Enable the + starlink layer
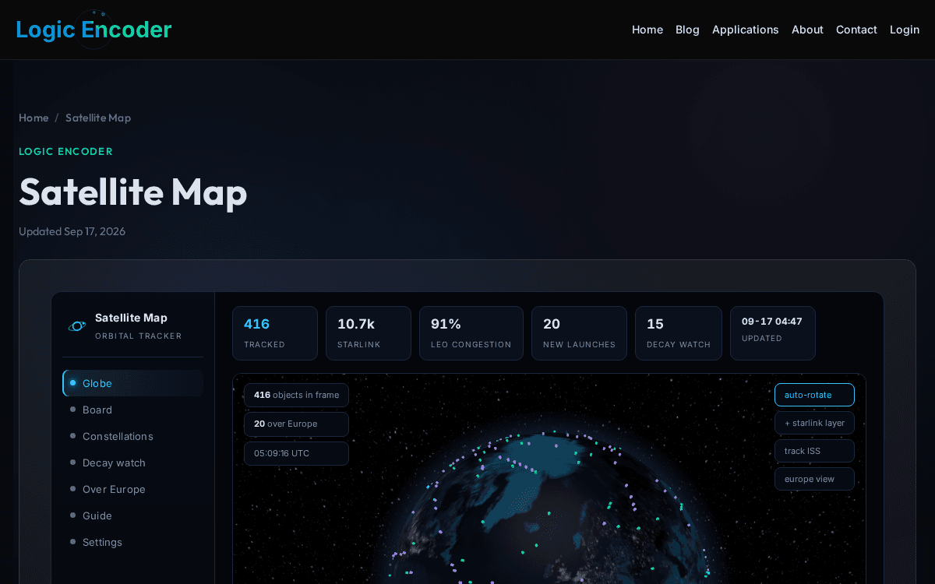935x584 pixels. click(814, 423)
